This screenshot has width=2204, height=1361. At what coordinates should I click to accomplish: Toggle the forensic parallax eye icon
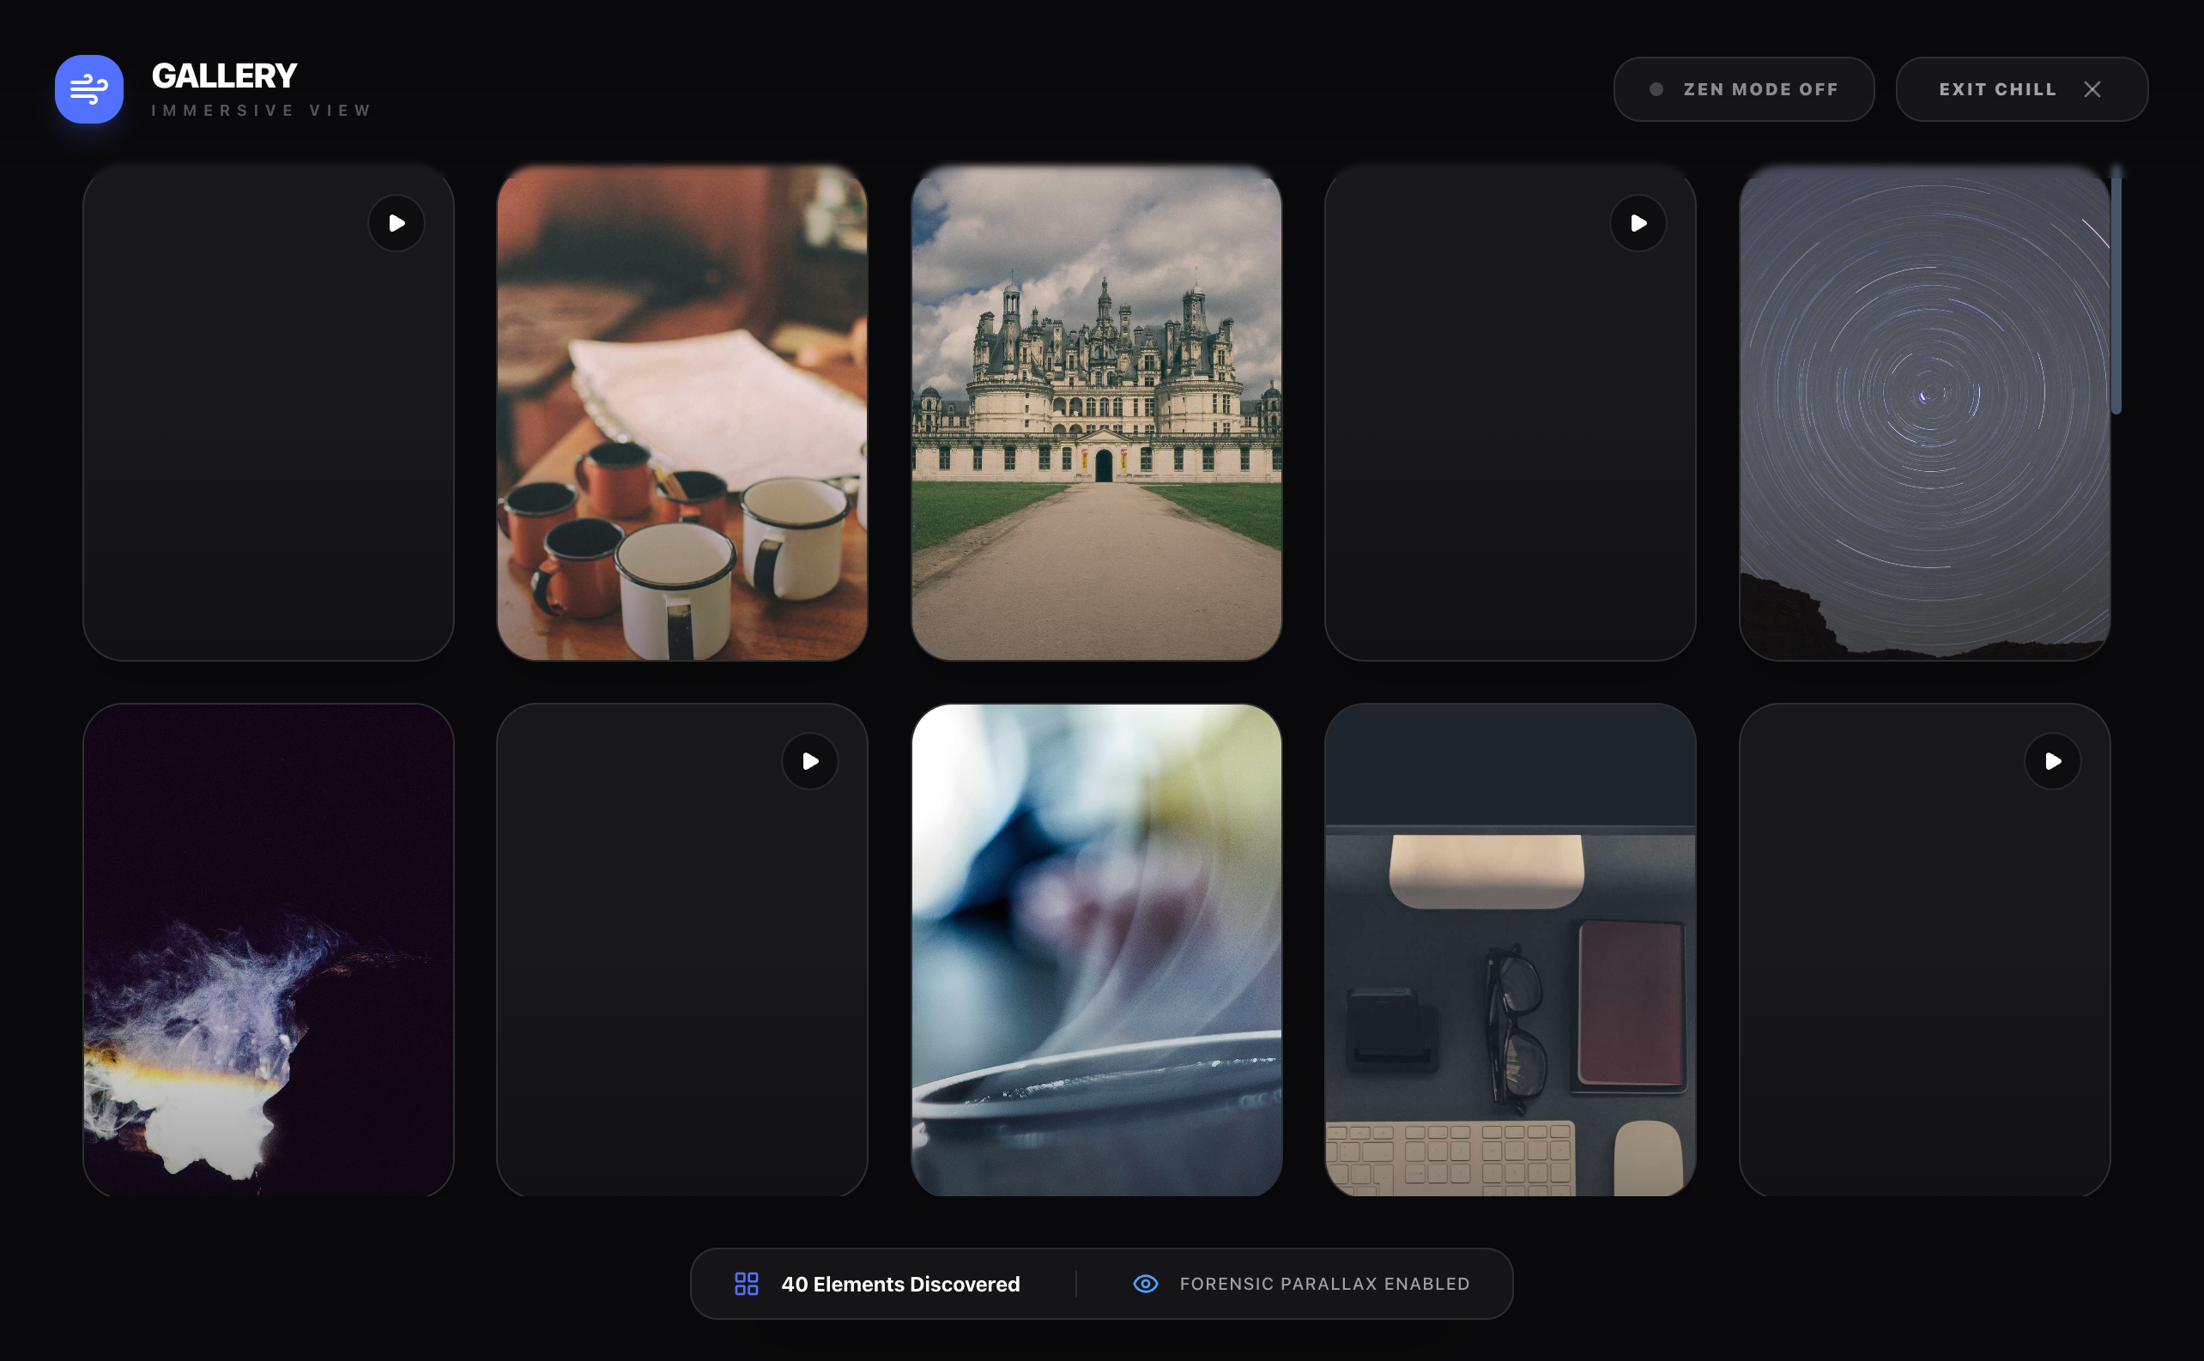click(1145, 1284)
